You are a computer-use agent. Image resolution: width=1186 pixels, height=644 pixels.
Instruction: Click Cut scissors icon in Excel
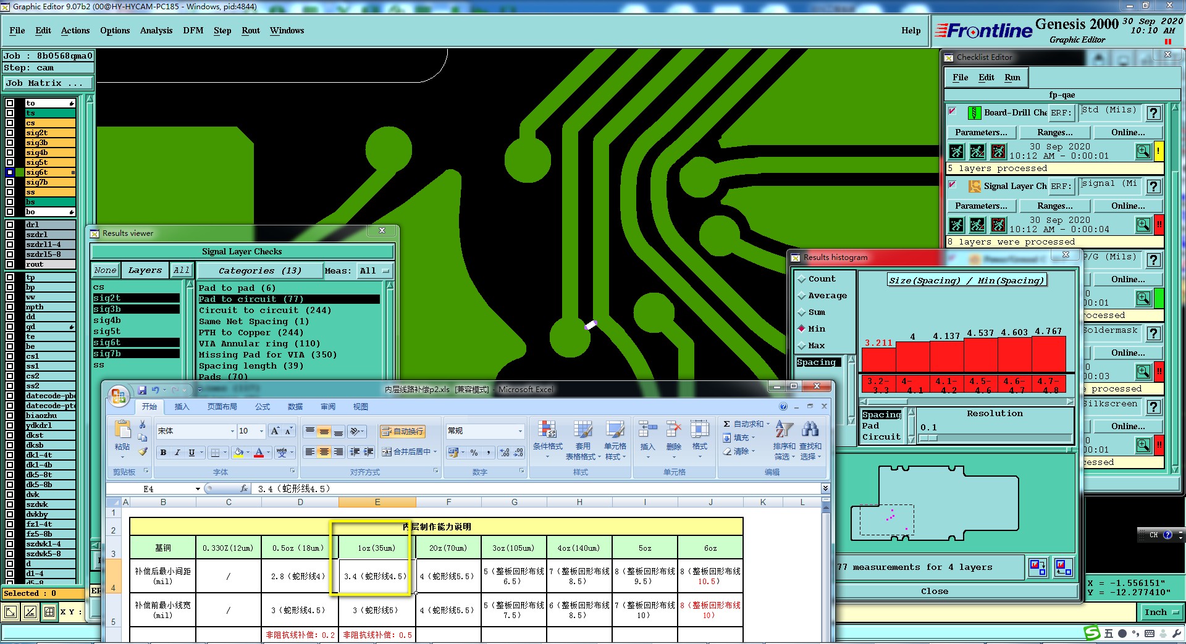tap(143, 425)
